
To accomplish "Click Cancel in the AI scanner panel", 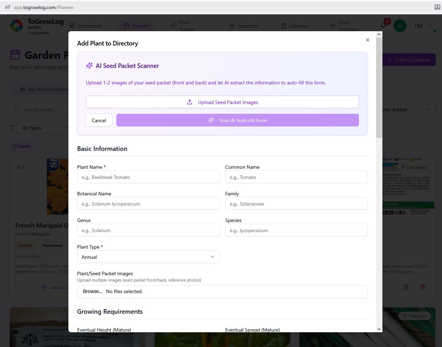I will [x=99, y=120].
